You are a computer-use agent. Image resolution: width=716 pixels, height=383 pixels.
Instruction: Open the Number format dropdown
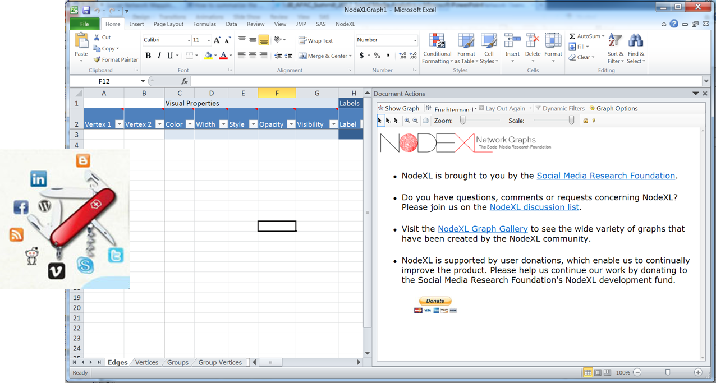click(x=415, y=40)
